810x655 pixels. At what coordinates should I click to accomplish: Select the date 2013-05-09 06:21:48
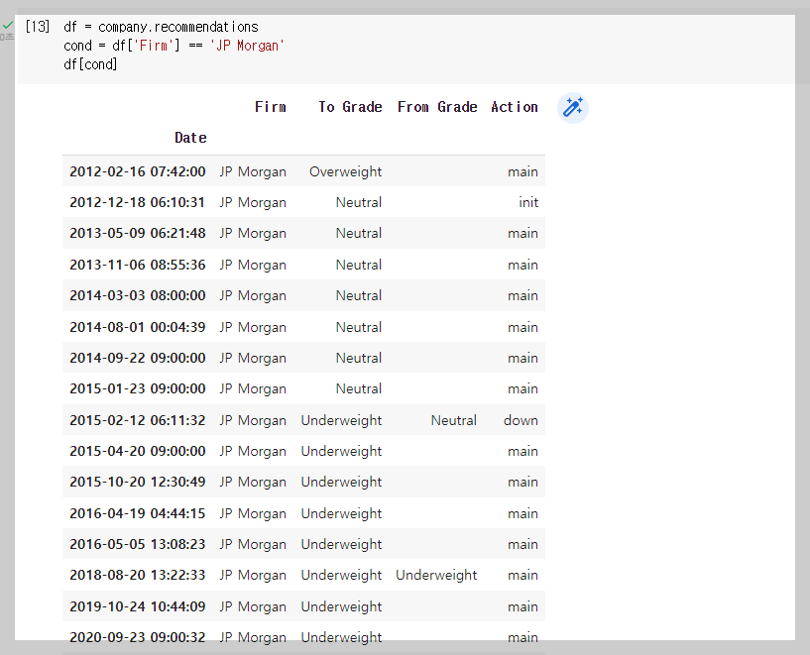(138, 233)
